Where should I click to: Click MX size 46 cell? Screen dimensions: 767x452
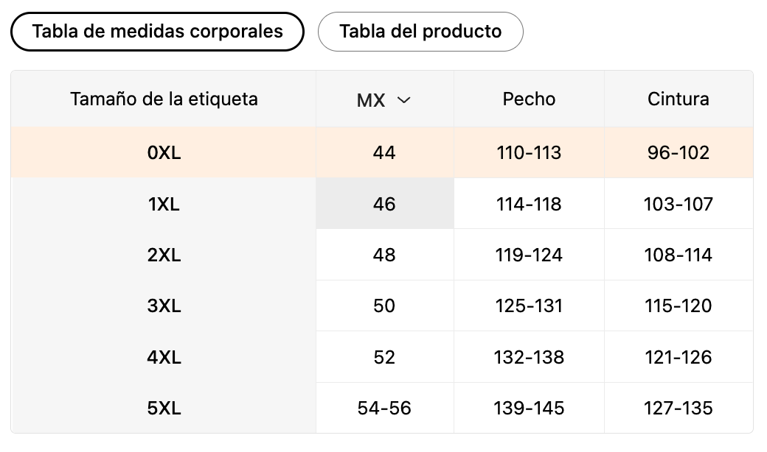coord(384,204)
